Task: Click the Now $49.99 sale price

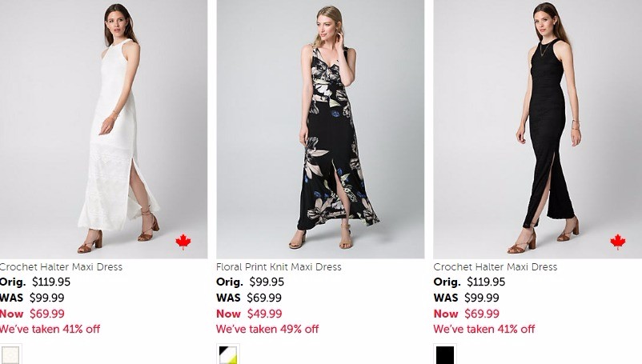Action: (249, 314)
